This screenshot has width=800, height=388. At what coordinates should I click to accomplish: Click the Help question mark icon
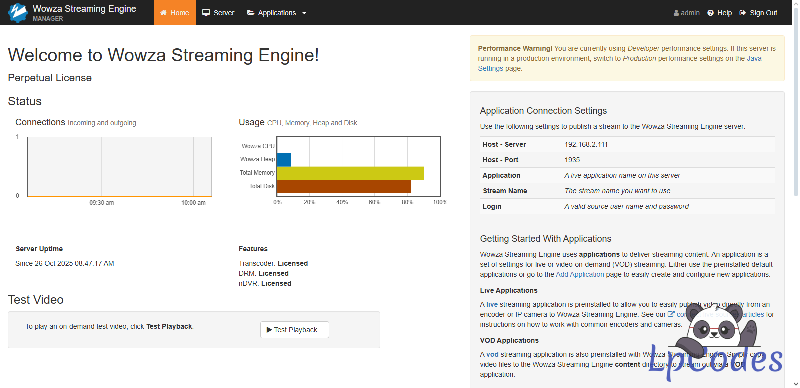coord(710,13)
